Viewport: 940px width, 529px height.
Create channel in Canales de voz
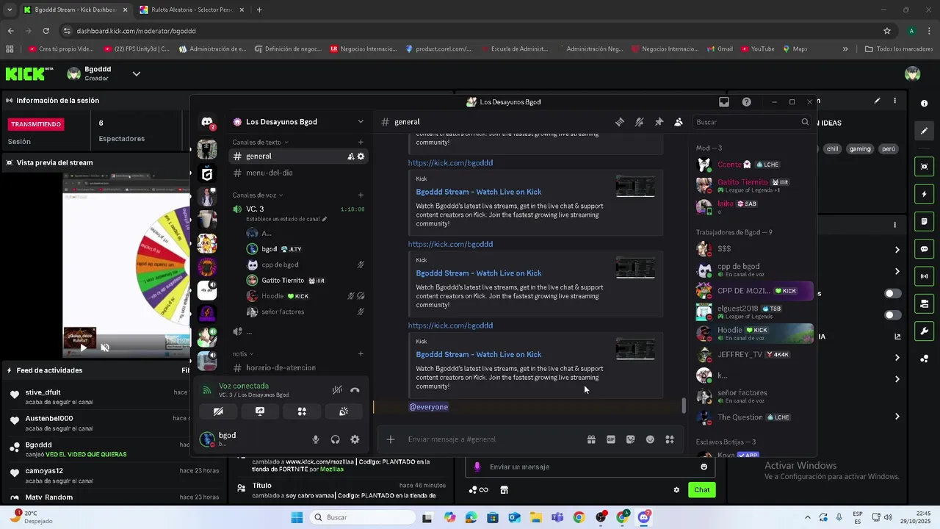click(361, 195)
